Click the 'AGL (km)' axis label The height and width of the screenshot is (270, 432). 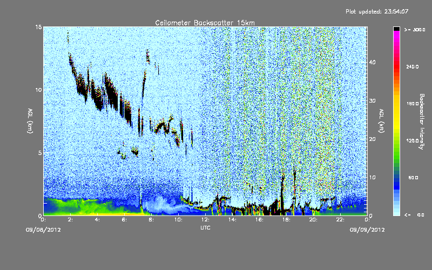click(30, 121)
